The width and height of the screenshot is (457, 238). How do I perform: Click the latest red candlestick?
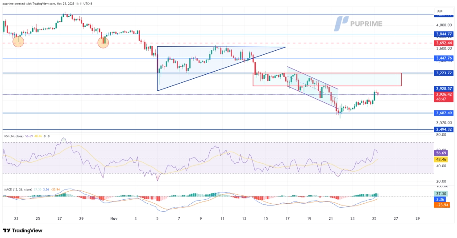tap(378, 93)
